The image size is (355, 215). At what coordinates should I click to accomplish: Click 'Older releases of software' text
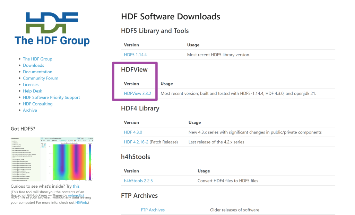click(x=235, y=210)
